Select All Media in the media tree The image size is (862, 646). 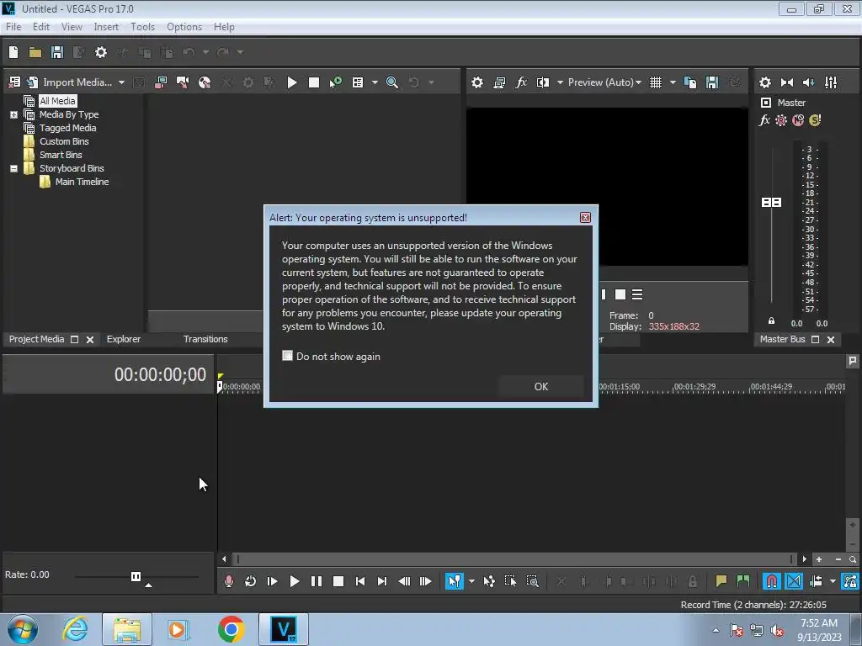pos(57,101)
